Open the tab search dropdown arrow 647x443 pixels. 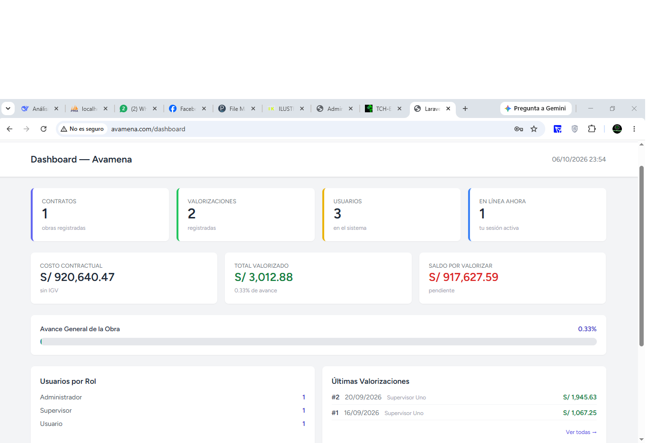(8, 108)
